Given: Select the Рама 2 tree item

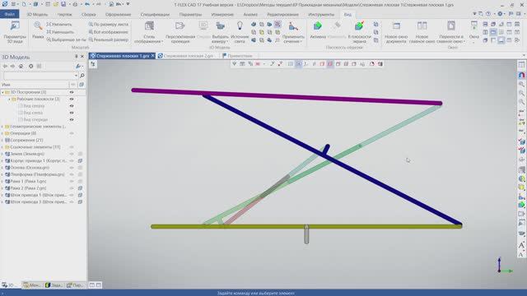Looking at the screenshot, I should pyautogui.click(x=28, y=188).
